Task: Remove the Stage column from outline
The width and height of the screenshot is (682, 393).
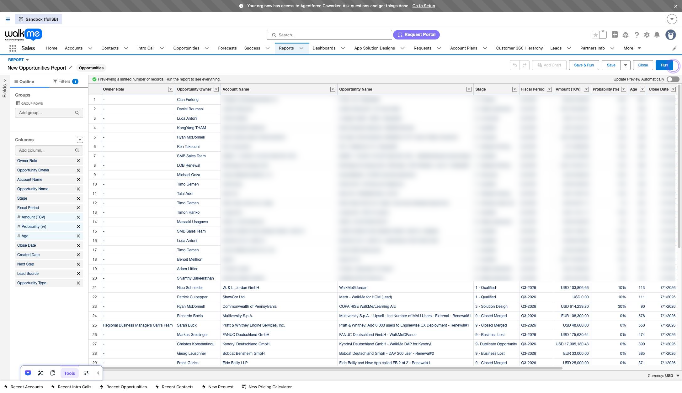Action: pyautogui.click(x=78, y=198)
